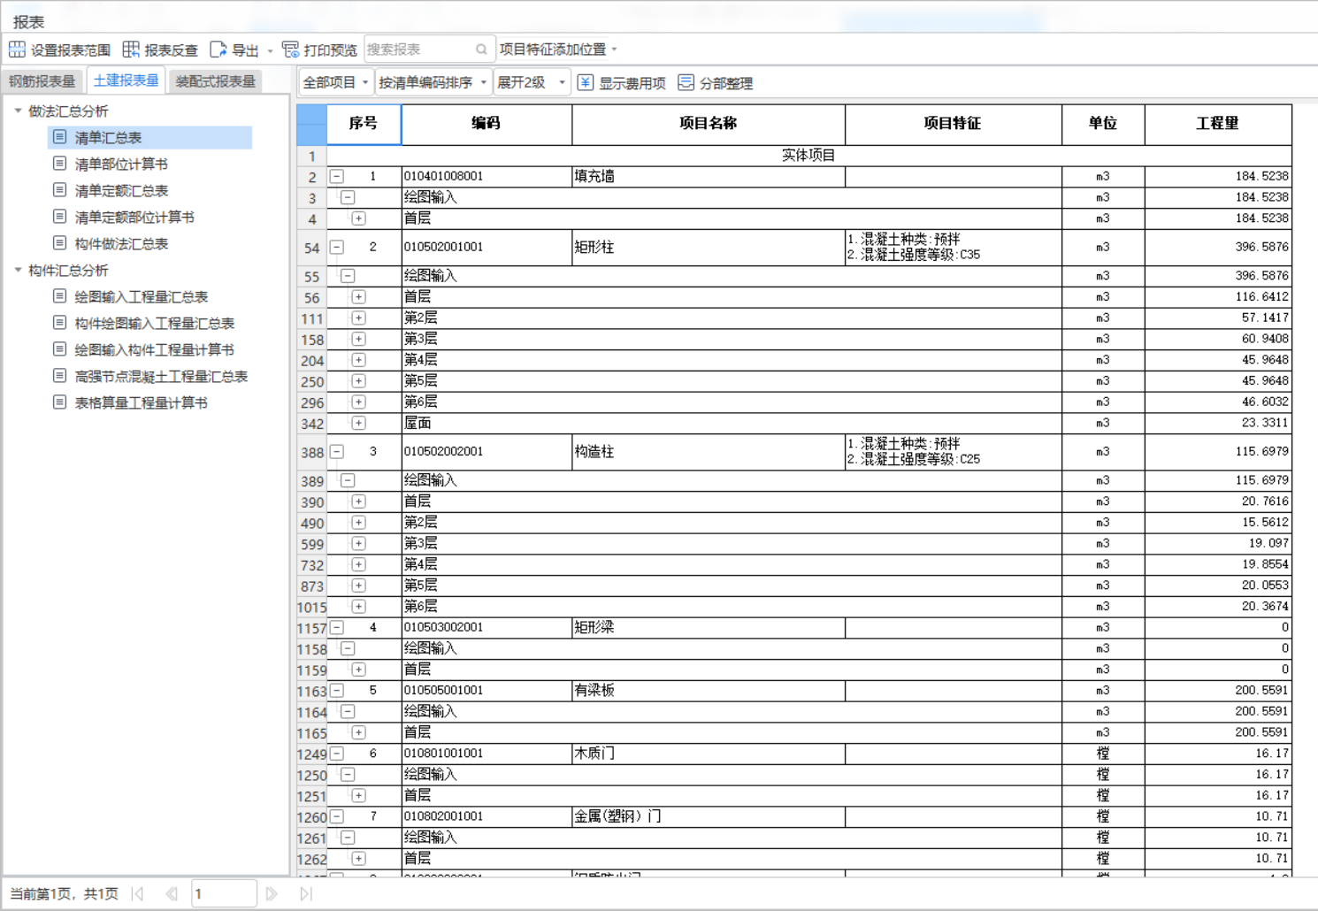
Task: Open the 清单部位计算书 report
Action: click(121, 164)
